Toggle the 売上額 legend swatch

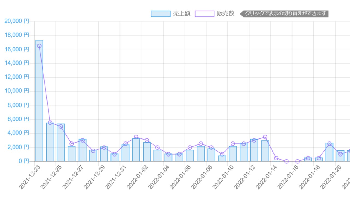[161, 14]
